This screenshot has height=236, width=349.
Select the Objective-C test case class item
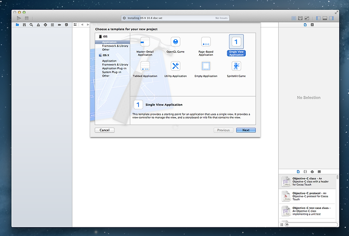pos(307,211)
